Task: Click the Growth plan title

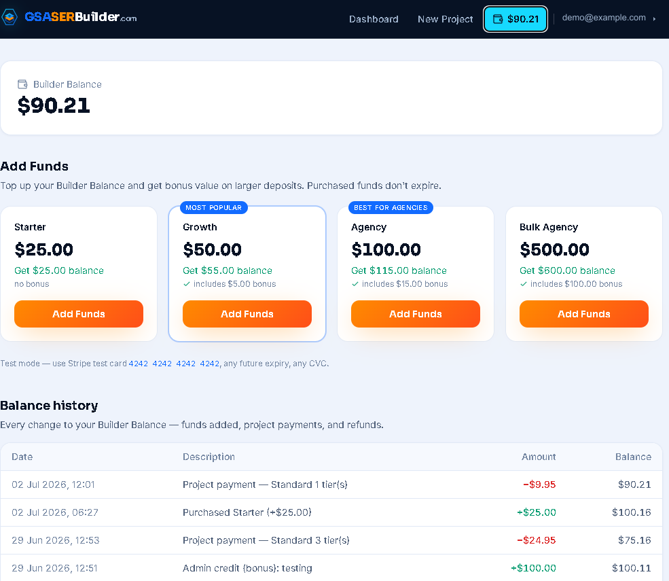Action: coord(200,227)
